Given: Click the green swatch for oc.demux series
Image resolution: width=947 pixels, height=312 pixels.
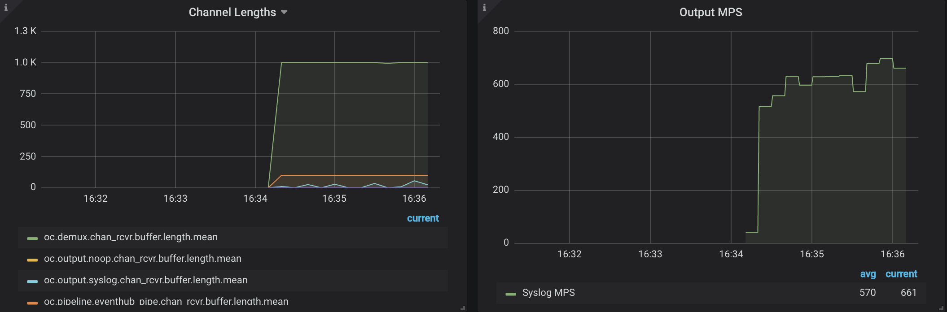Looking at the screenshot, I should click(32, 238).
